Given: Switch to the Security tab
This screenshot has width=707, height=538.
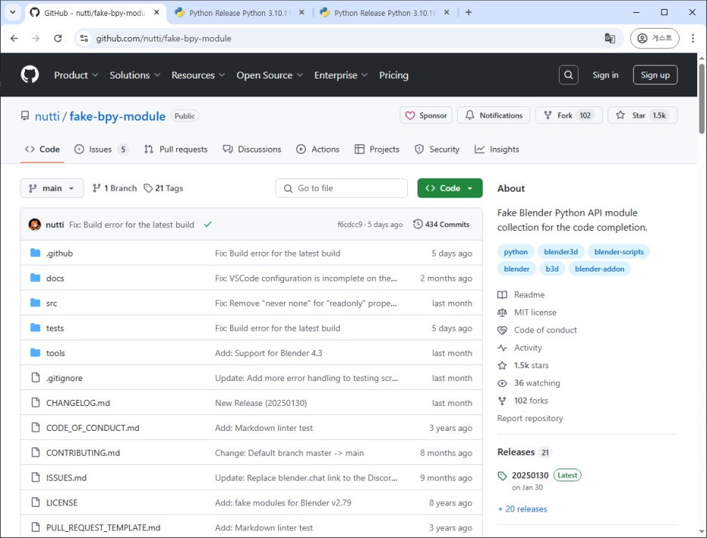Looking at the screenshot, I should tap(437, 149).
